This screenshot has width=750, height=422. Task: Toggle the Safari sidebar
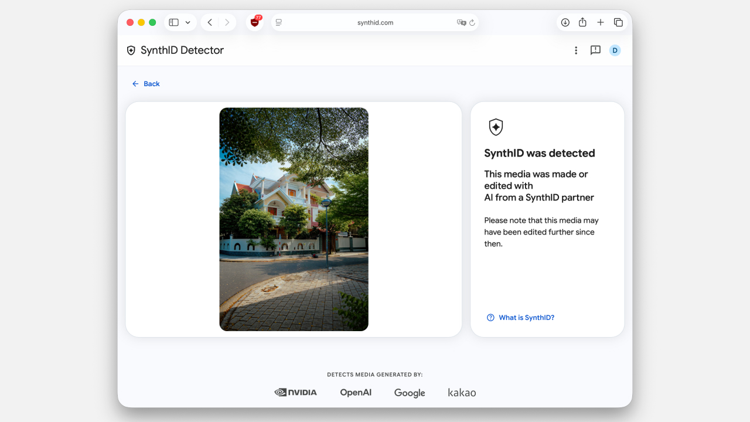pos(173,22)
